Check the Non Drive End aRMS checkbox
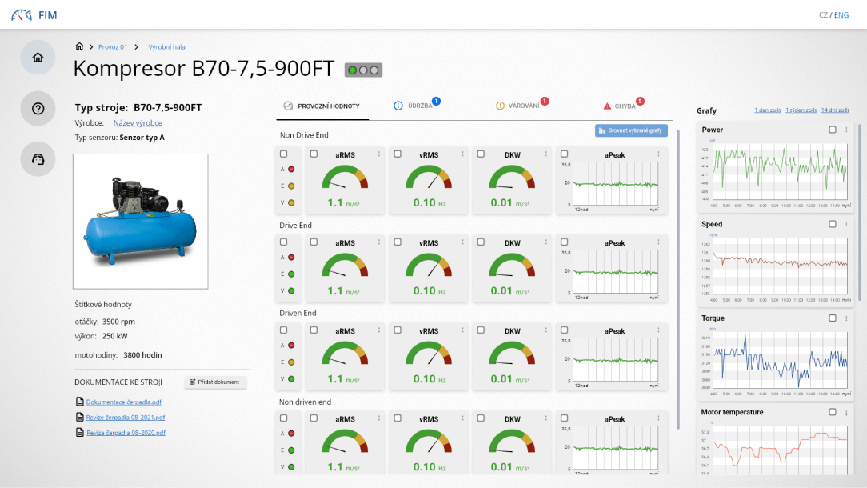 click(x=314, y=154)
